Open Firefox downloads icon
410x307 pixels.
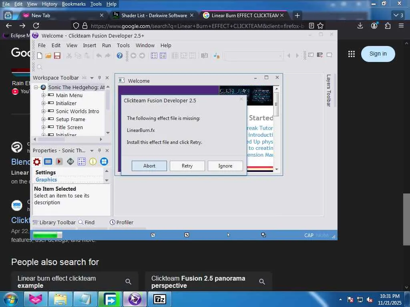360,26
